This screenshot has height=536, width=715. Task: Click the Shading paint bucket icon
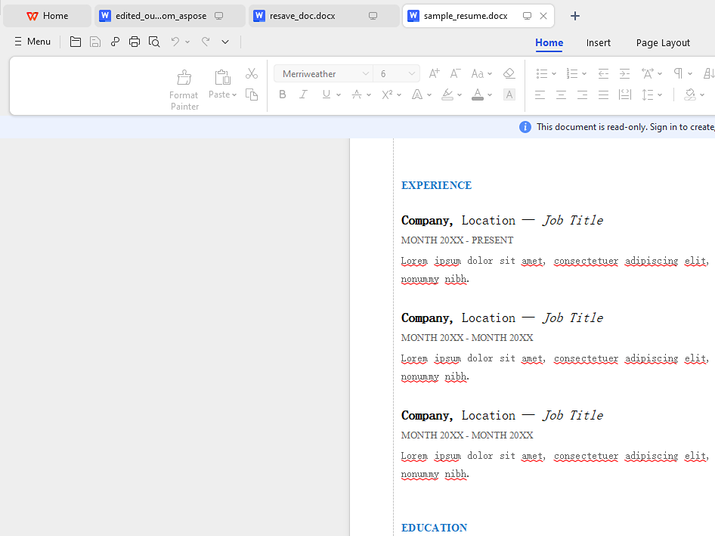click(x=690, y=94)
